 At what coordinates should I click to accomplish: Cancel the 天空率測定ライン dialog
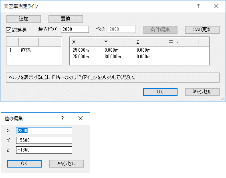[202, 92]
